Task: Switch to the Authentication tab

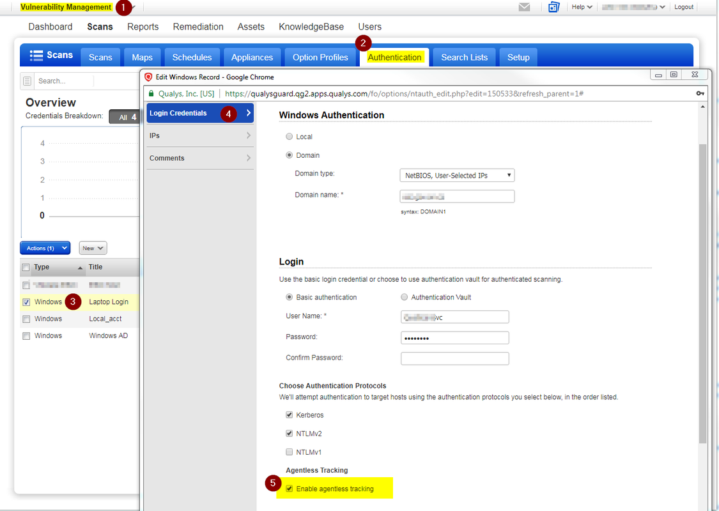Action: point(394,57)
